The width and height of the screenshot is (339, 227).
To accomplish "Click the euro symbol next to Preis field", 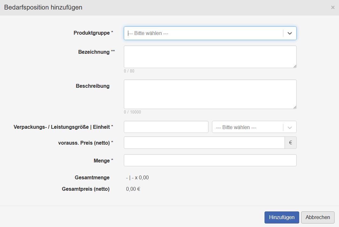I will [290, 142].
